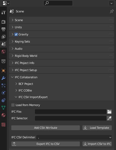Open the editor type dropdown

[x=6, y=3]
